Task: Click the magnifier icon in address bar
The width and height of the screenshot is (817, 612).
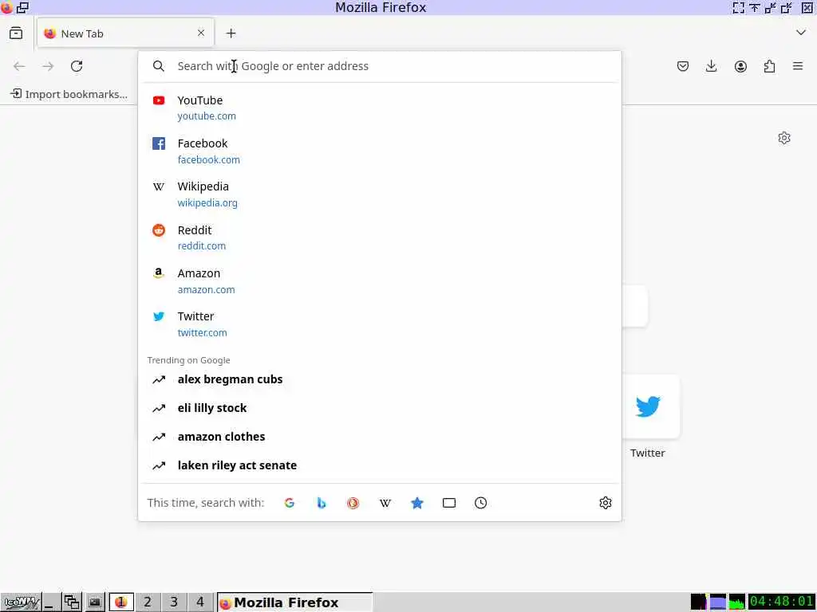Action: [x=159, y=66]
